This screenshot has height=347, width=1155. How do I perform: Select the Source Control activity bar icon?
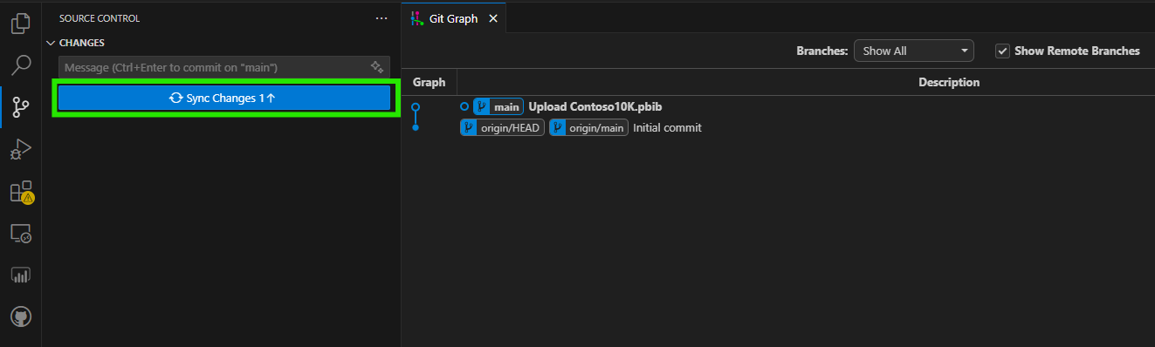[x=21, y=107]
